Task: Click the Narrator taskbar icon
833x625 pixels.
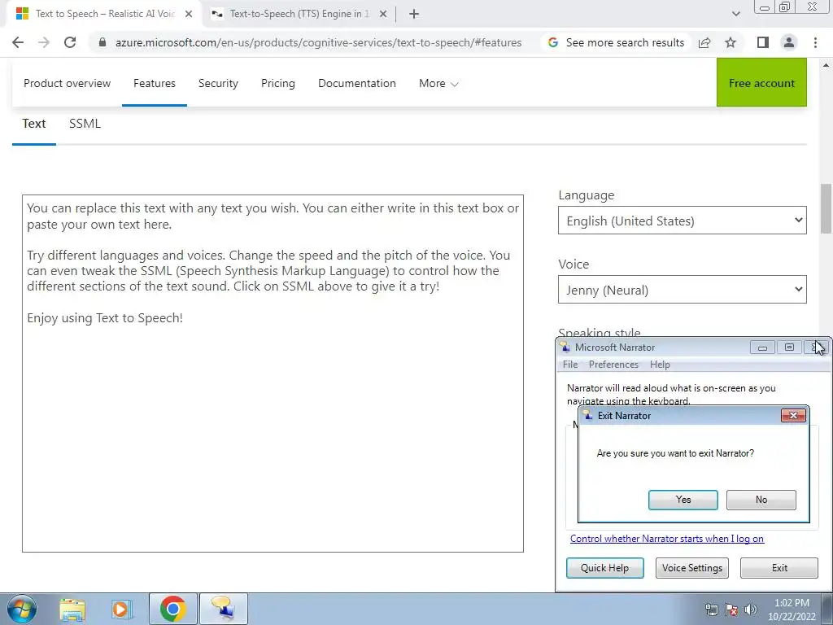Action: coord(223,609)
